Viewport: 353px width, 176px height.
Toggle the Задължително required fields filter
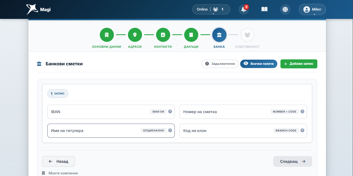pos(220,64)
